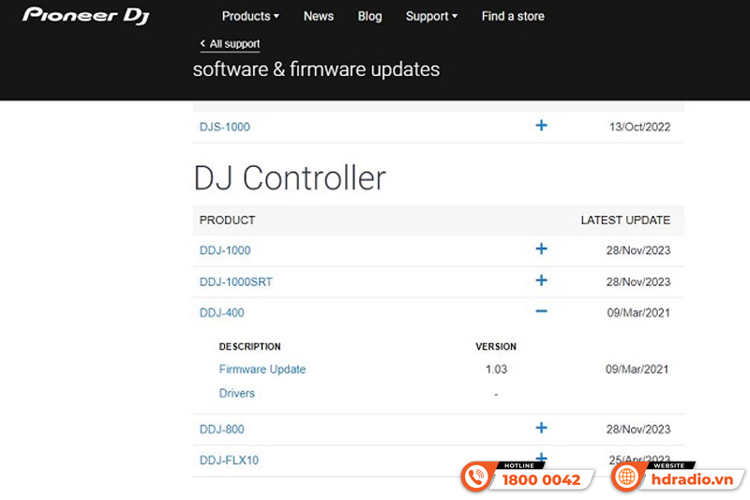Viewport: 750px width, 500px height.
Task: Click the Pioneer DJ logo
Action: (x=86, y=15)
